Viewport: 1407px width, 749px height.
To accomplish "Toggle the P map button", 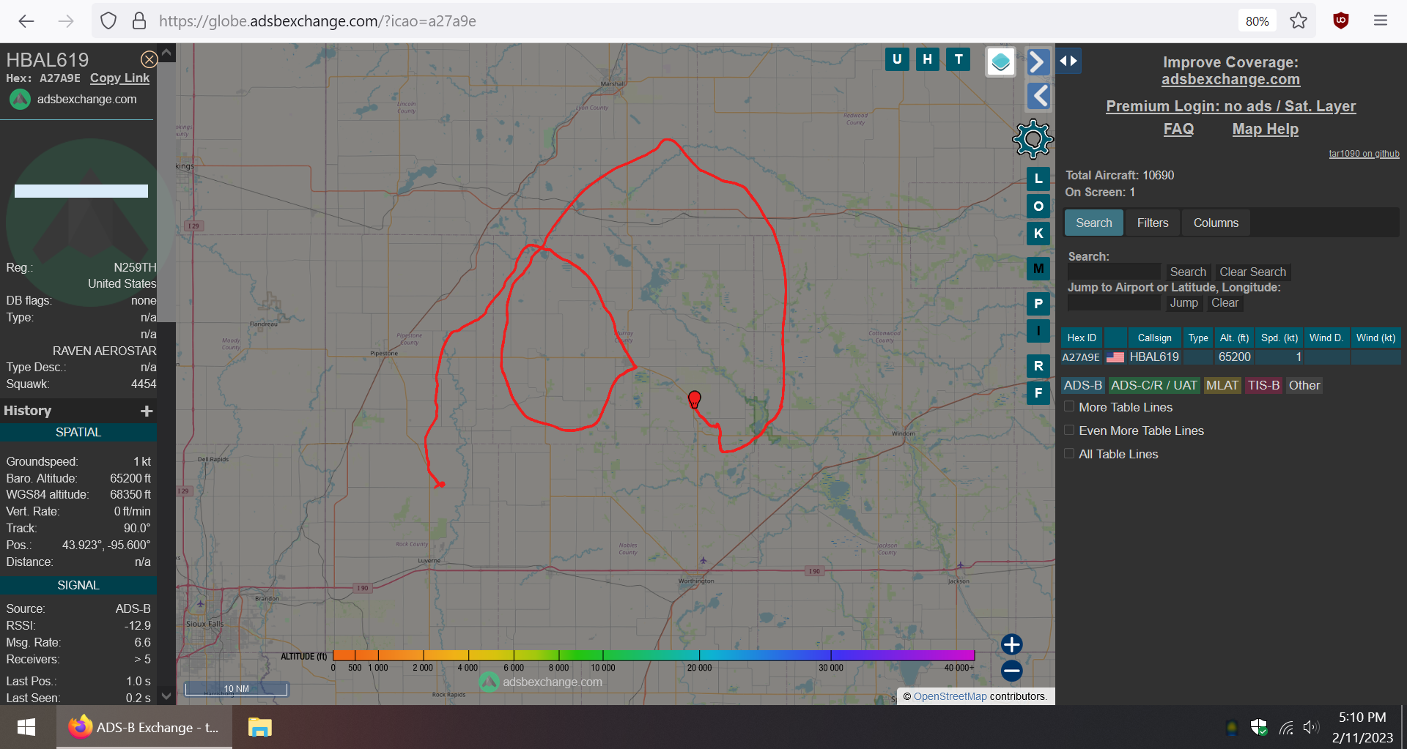I will click(1038, 304).
